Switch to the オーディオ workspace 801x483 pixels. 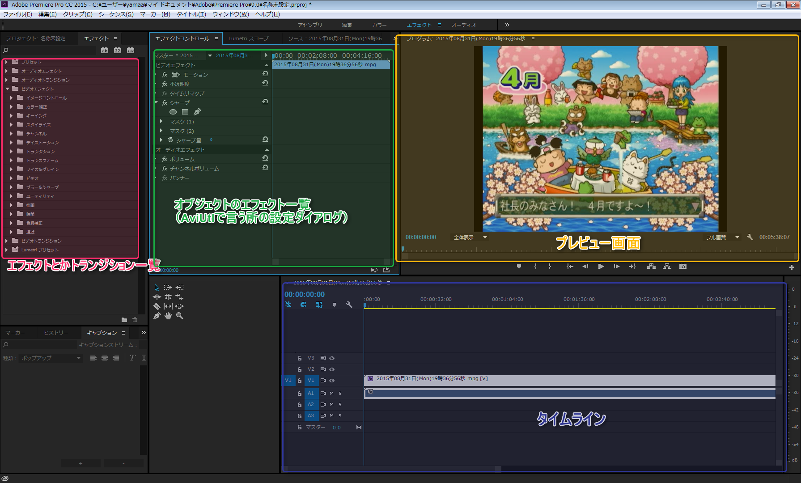[464, 25]
